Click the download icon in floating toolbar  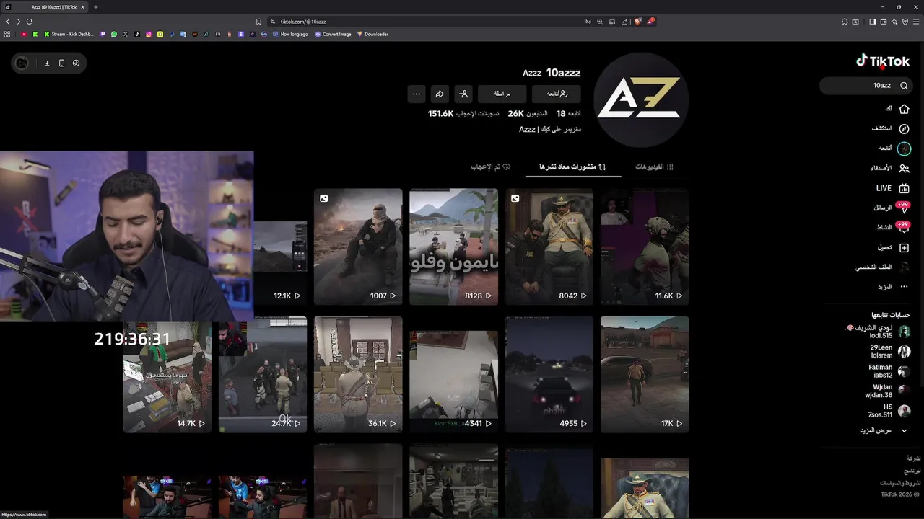[47, 63]
